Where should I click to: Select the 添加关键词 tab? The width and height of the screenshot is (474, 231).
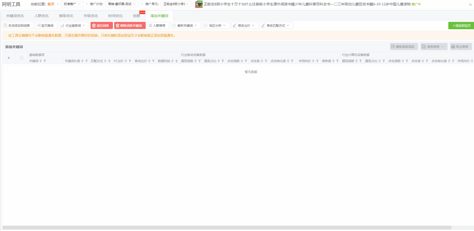[x=159, y=16]
